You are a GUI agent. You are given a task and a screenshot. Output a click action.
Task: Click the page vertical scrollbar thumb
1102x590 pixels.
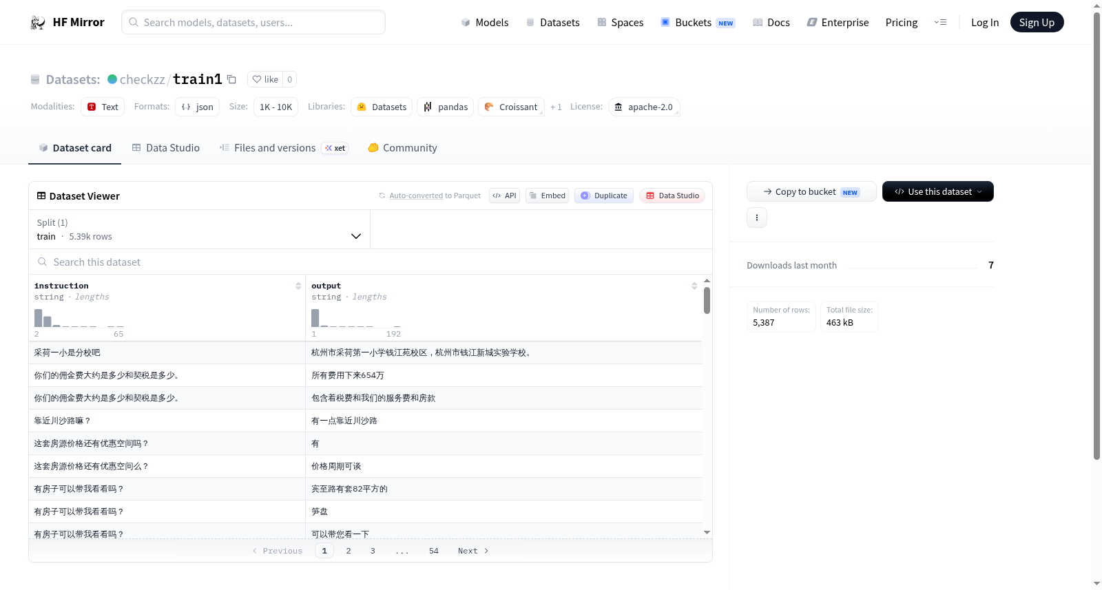click(x=1096, y=235)
